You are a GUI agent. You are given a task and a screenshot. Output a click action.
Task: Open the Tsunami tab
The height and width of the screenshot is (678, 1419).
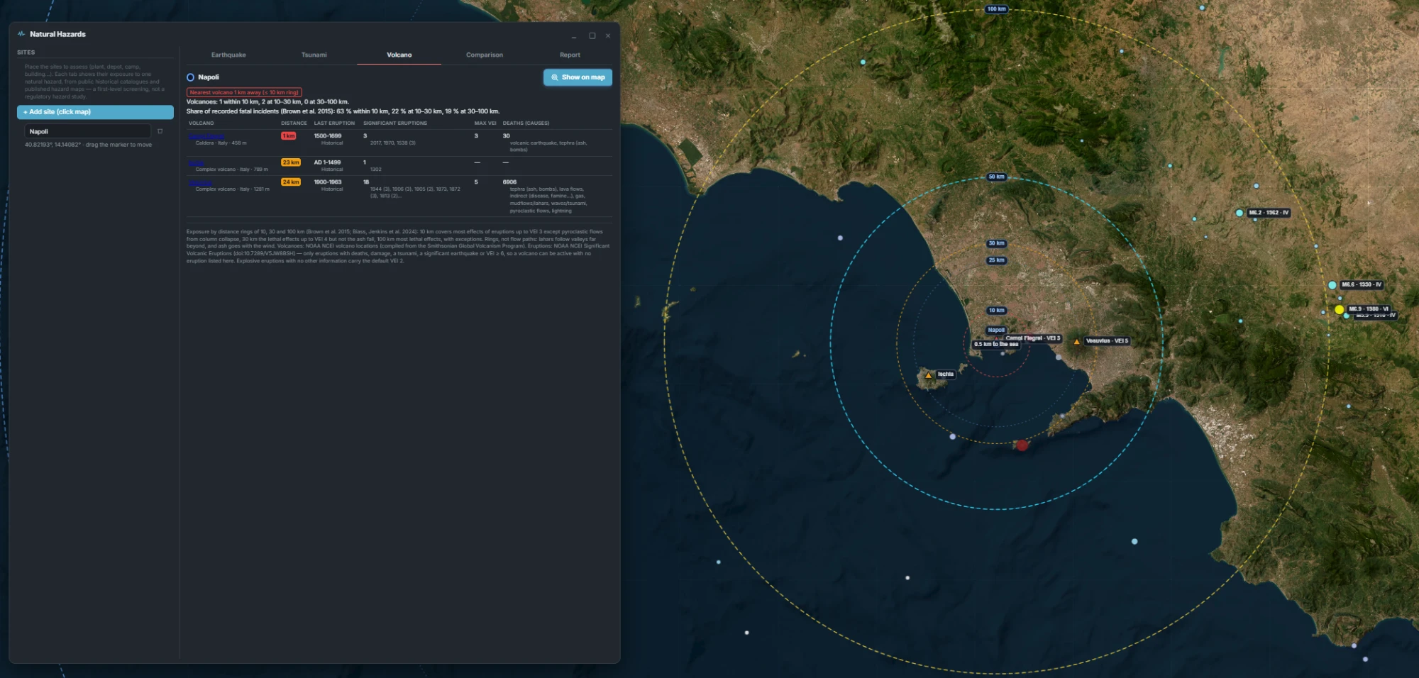click(314, 55)
